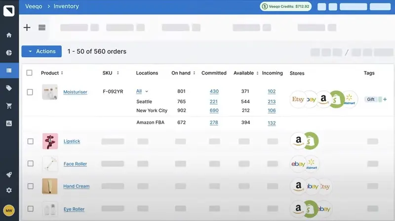Open the Home icon in sidebar
Screen dimensions: 395x221
click(x=9, y=35)
